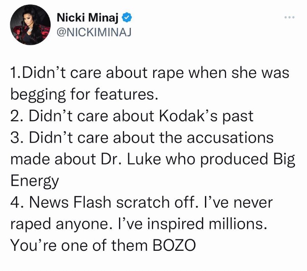Click the blue verified checkmark badge
Image resolution: width=307 pixels, height=271 pixels.
coord(127,17)
